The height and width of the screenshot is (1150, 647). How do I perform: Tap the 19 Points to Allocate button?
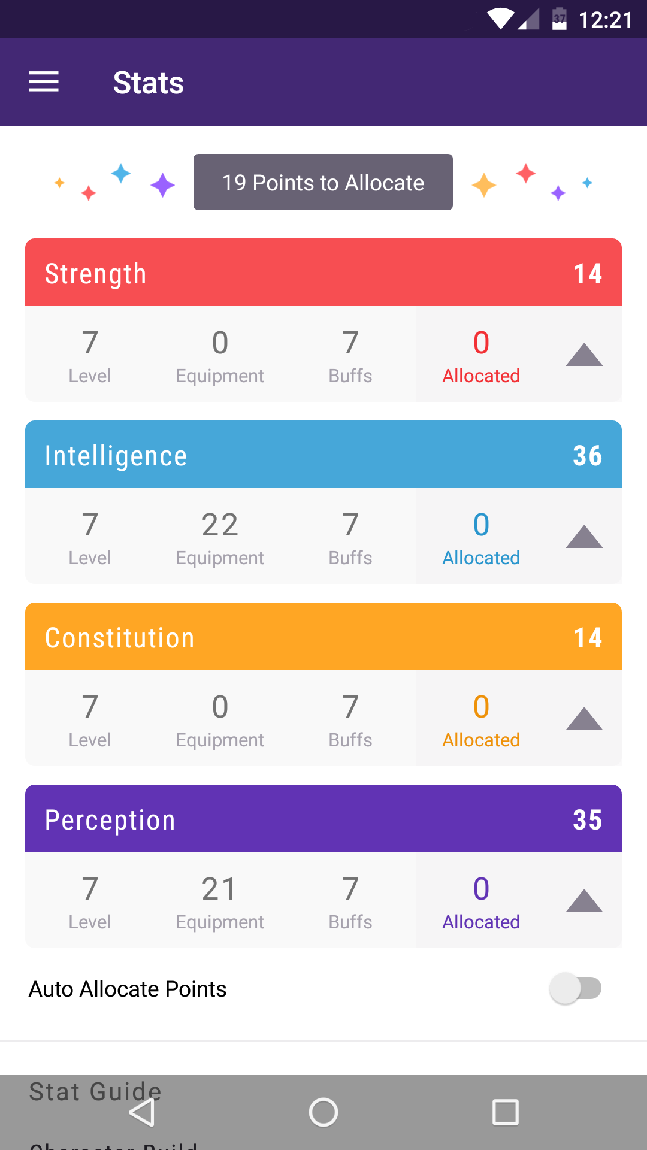(323, 182)
